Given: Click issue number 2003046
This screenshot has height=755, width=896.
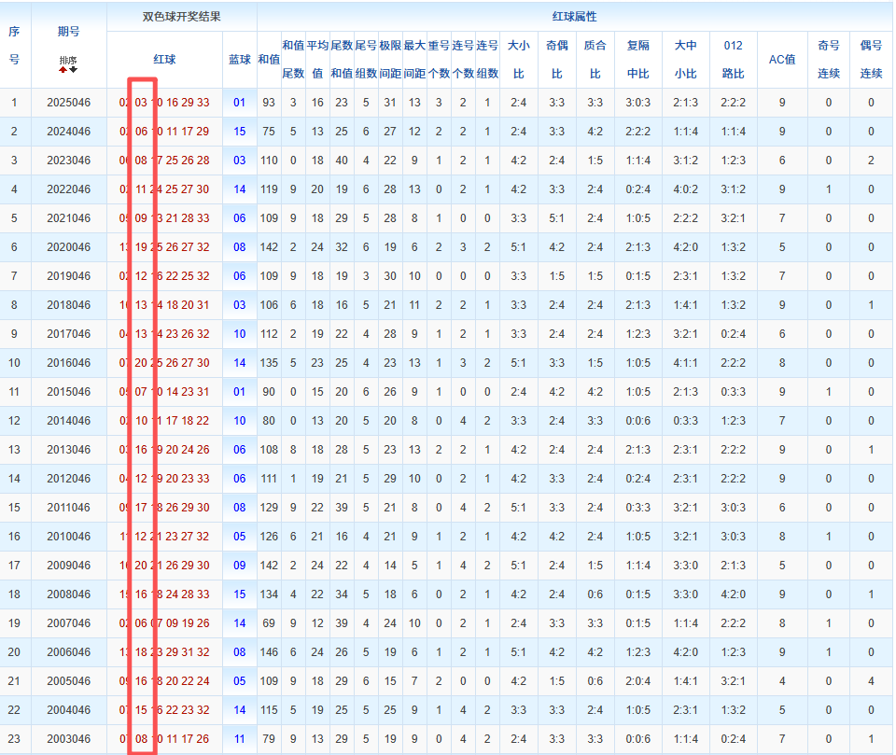Looking at the screenshot, I should coord(68,739).
